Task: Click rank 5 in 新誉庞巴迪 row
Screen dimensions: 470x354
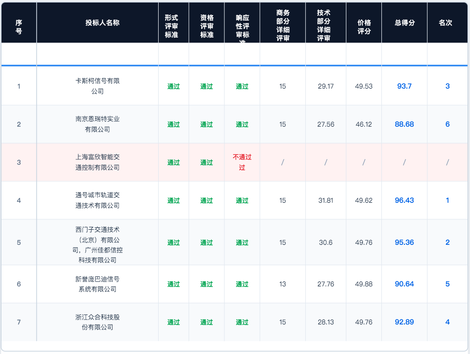Action: click(447, 284)
